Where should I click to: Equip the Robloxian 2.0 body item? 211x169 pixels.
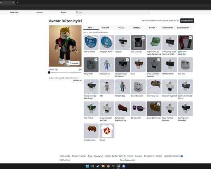coord(107,65)
